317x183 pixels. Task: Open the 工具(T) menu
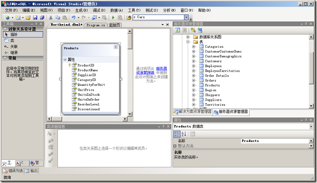(134, 10)
